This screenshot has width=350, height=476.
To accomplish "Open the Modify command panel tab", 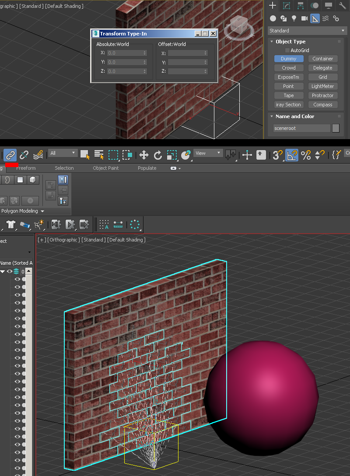I will pos(286,5).
